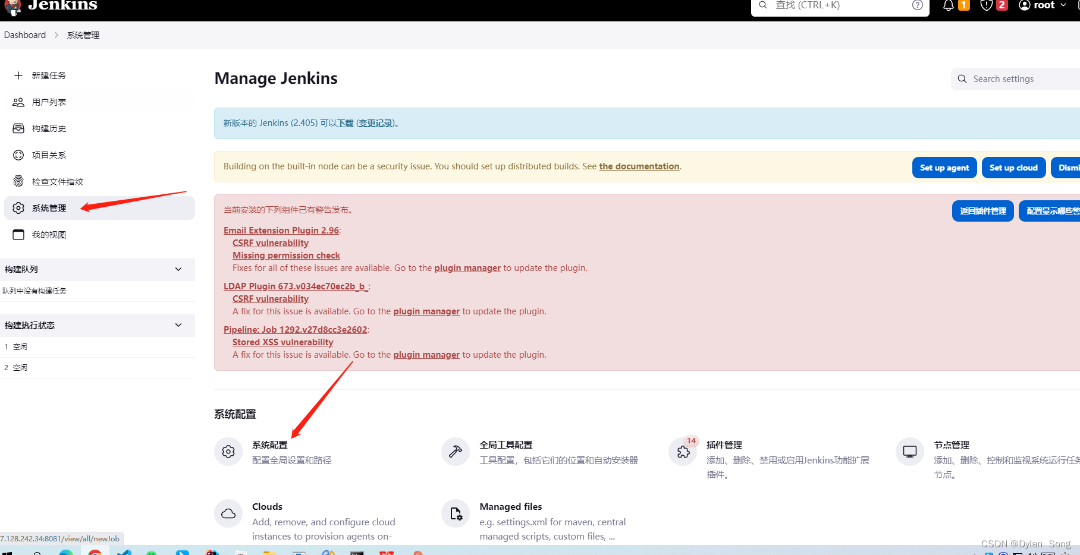Collapse the 构建执行状态 panel chevron
Screen dimensions: 1080x555
coord(178,325)
